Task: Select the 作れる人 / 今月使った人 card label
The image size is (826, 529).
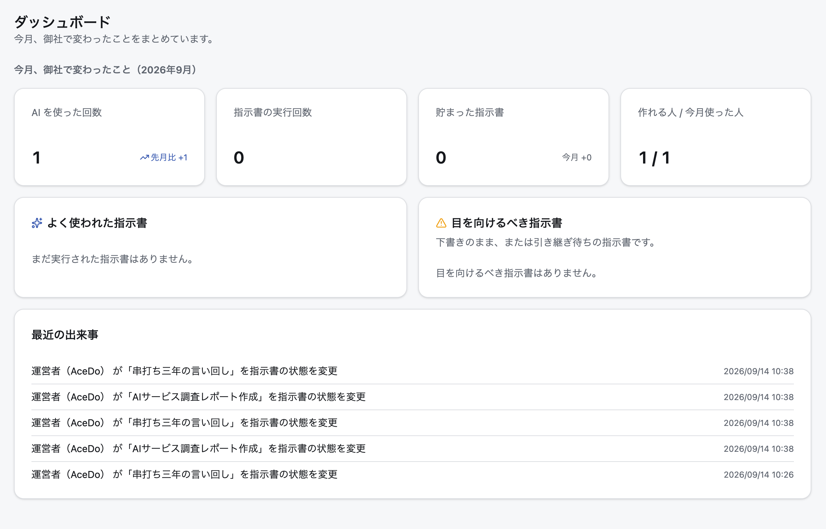Action: coord(691,112)
